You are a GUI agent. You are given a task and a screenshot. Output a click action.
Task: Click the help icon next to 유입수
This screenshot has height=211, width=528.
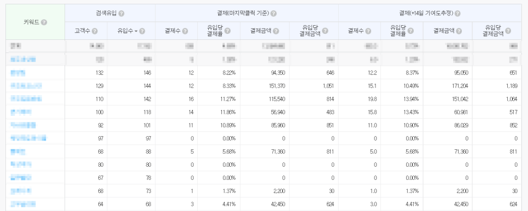[142, 31]
